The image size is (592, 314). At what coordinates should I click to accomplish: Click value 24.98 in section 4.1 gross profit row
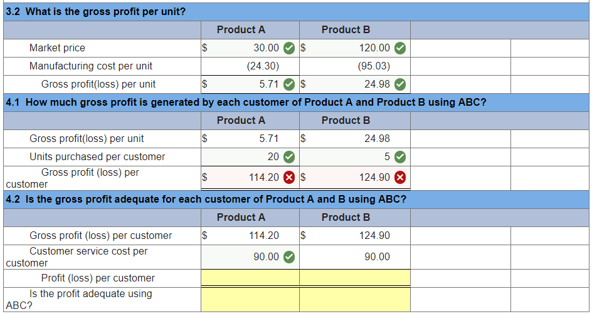[x=377, y=139]
